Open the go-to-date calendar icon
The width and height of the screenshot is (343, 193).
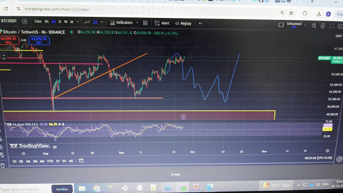pos(81,161)
